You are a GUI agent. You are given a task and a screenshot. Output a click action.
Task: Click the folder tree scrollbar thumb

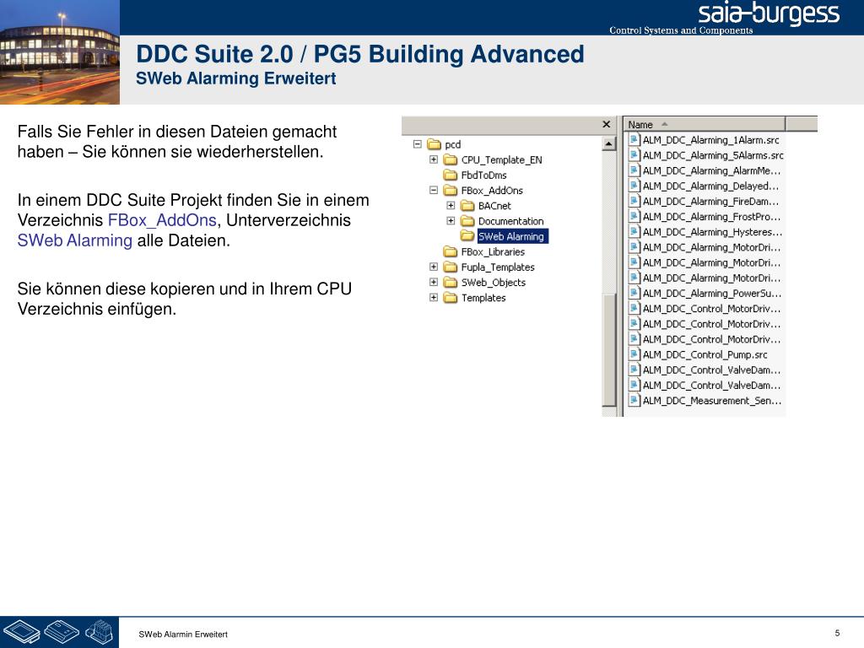coord(608,350)
